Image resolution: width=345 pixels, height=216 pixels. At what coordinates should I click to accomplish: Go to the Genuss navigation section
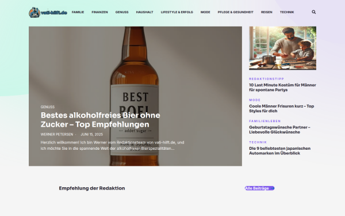click(x=122, y=12)
